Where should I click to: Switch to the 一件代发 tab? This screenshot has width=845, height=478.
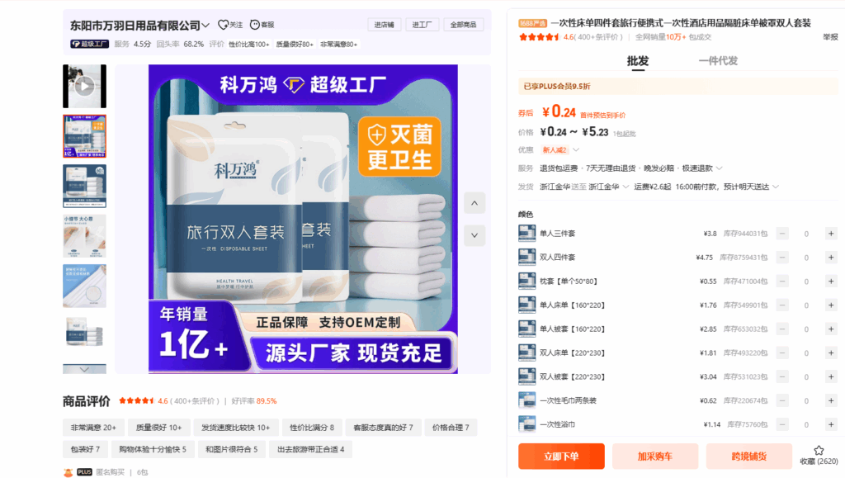click(717, 61)
